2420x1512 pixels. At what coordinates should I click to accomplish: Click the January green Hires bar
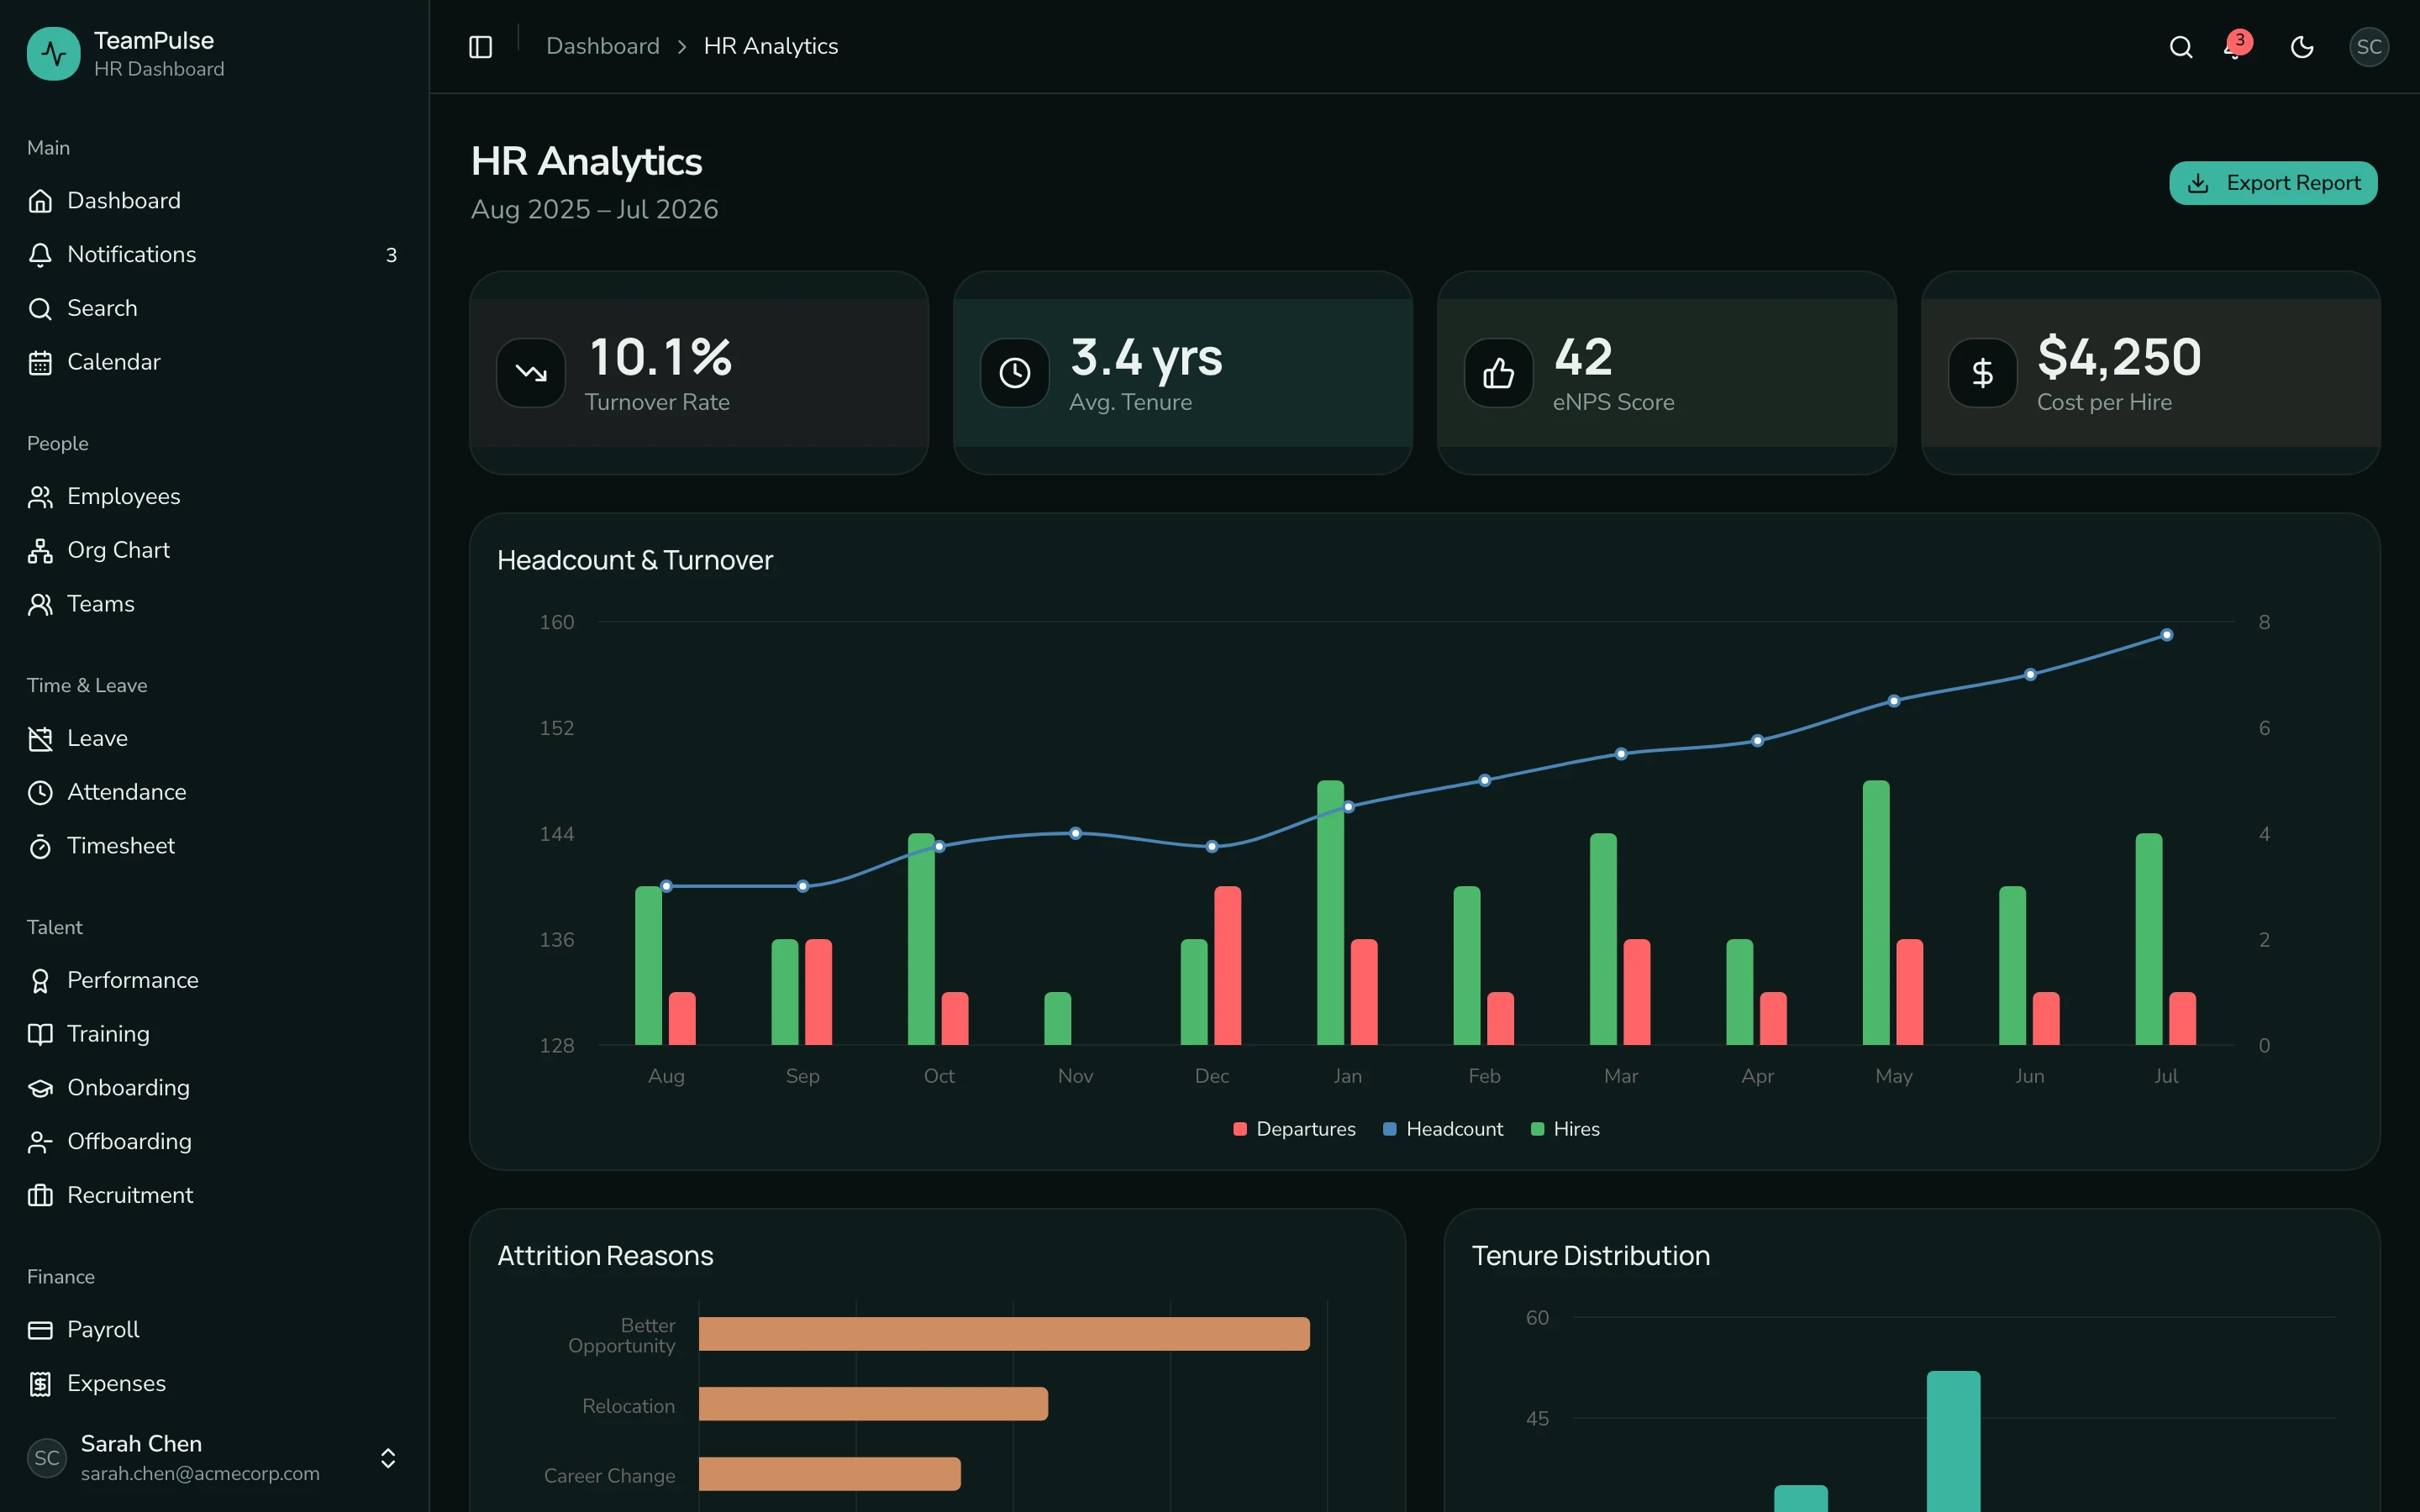pyautogui.click(x=1330, y=912)
